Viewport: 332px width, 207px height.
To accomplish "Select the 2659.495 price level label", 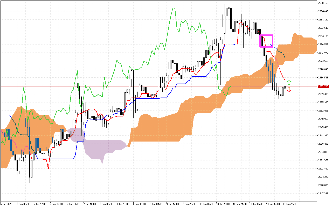I will tap(323, 94).
